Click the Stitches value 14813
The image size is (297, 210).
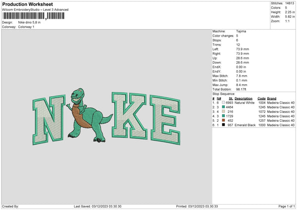[x=290, y=3]
